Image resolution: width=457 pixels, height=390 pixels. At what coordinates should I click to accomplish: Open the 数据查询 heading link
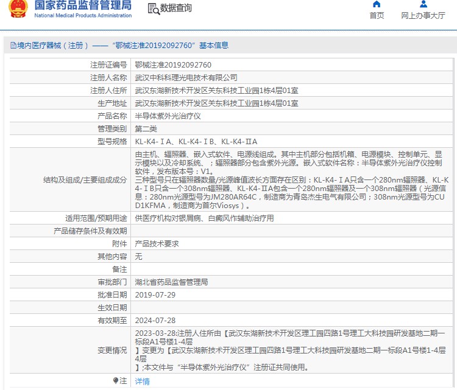[175, 8]
